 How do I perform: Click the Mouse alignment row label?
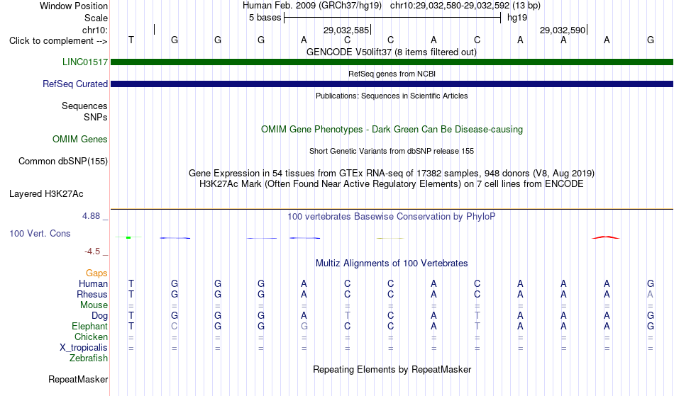pyautogui.click(x=94, y=305)
